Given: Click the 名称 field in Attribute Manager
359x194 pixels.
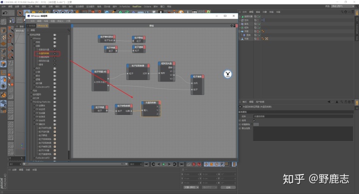Looking at the screenshot, I should click(x=303, y=116).
